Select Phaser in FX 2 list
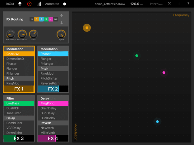This screenshot has height=145, width=194. (x=53, y=54)
